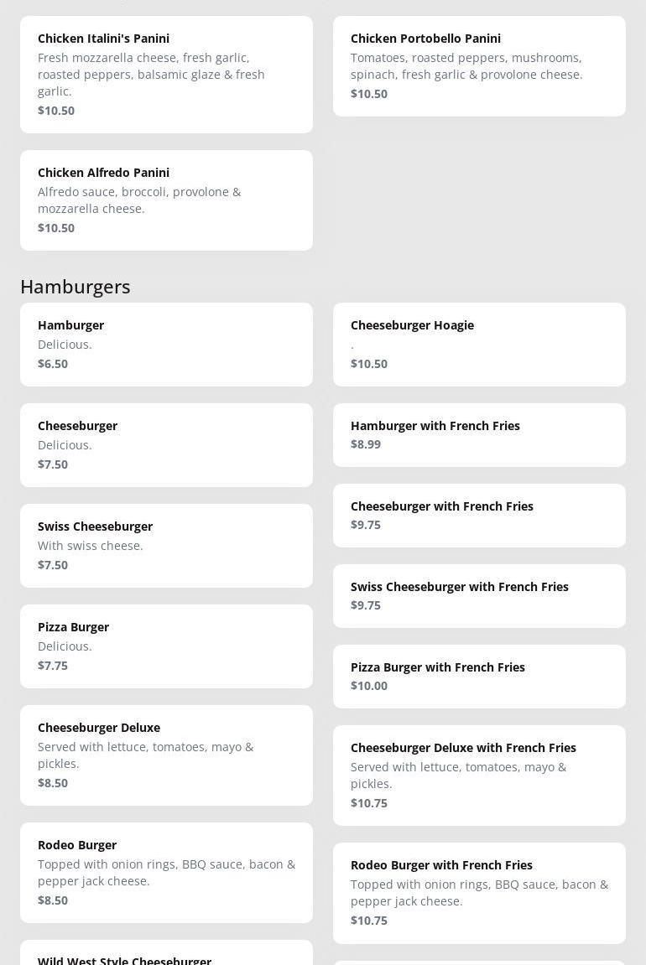
Task: Choose the Rodeo Burger card
Action: [166, 872]
